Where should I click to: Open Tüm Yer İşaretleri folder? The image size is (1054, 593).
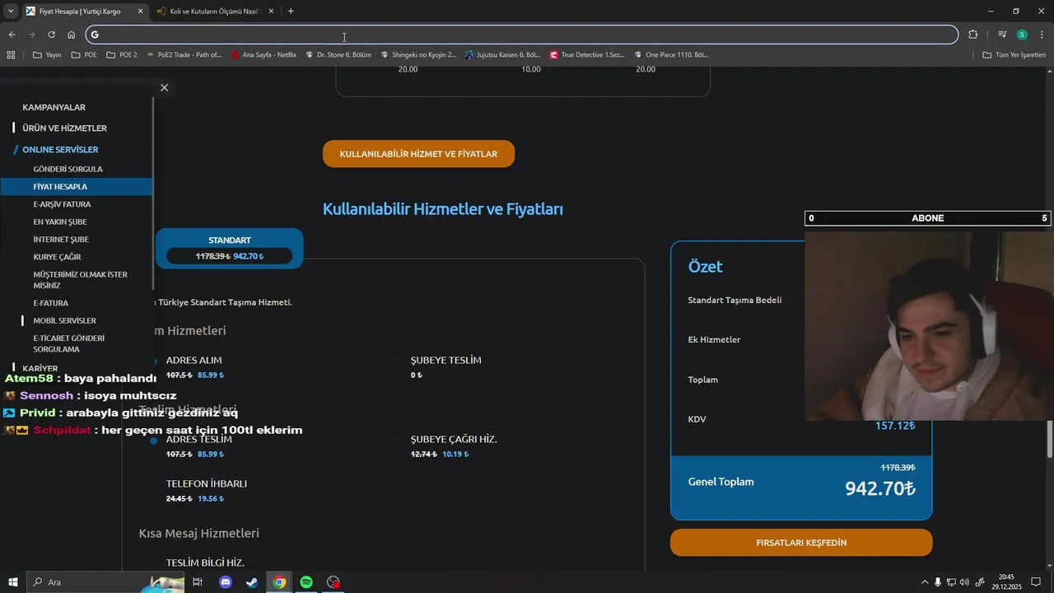[x=1014, y=55]
